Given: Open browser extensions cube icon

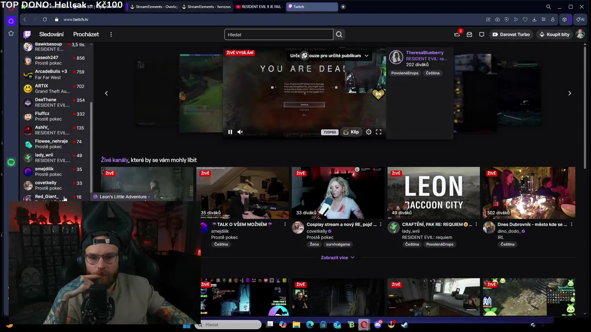Looking at the screenshot, I should 564,19.
